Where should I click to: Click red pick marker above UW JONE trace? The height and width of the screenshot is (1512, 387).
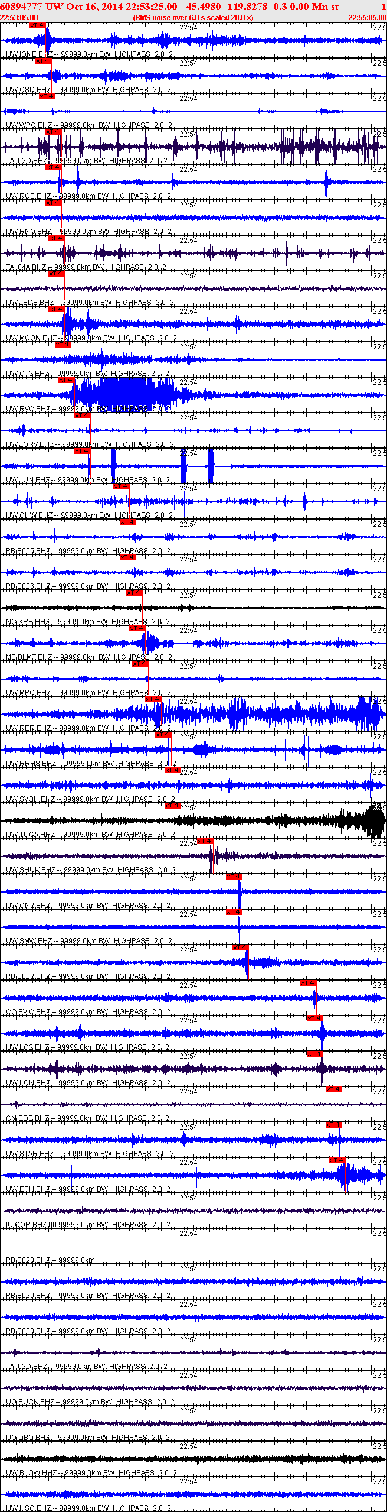pyautogui.click(x=37, y=26)
